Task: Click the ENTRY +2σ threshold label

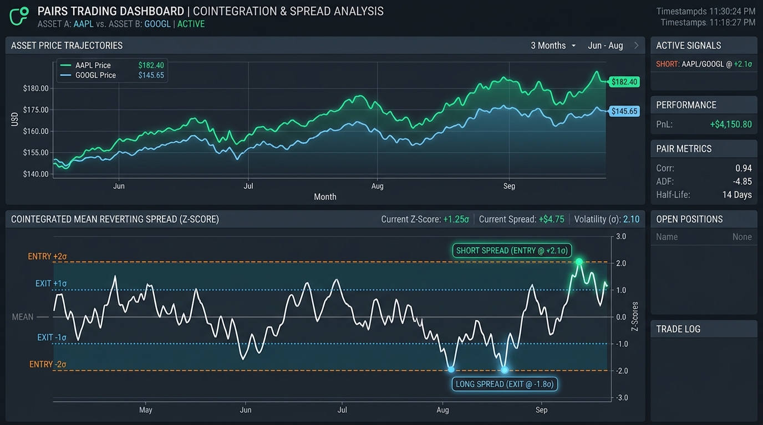Action: click(47, 257)
